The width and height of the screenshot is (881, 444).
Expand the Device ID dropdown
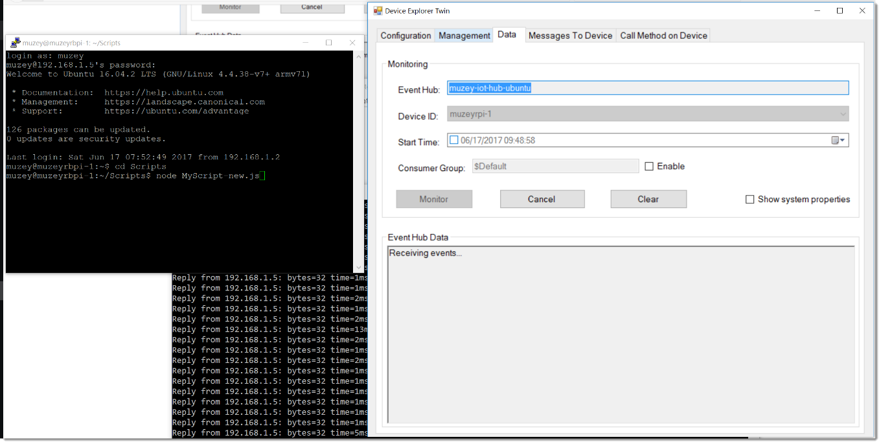[x=843, y=114]
